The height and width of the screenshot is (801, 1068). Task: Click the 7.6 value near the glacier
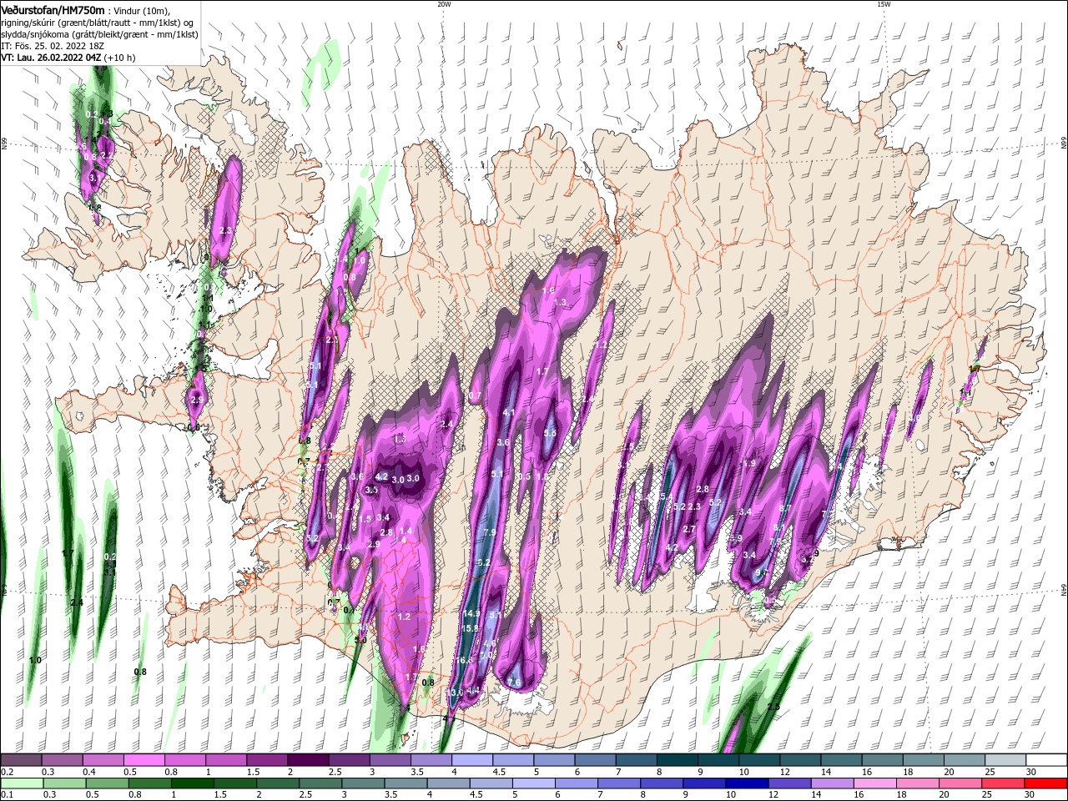tap(514, 683)
